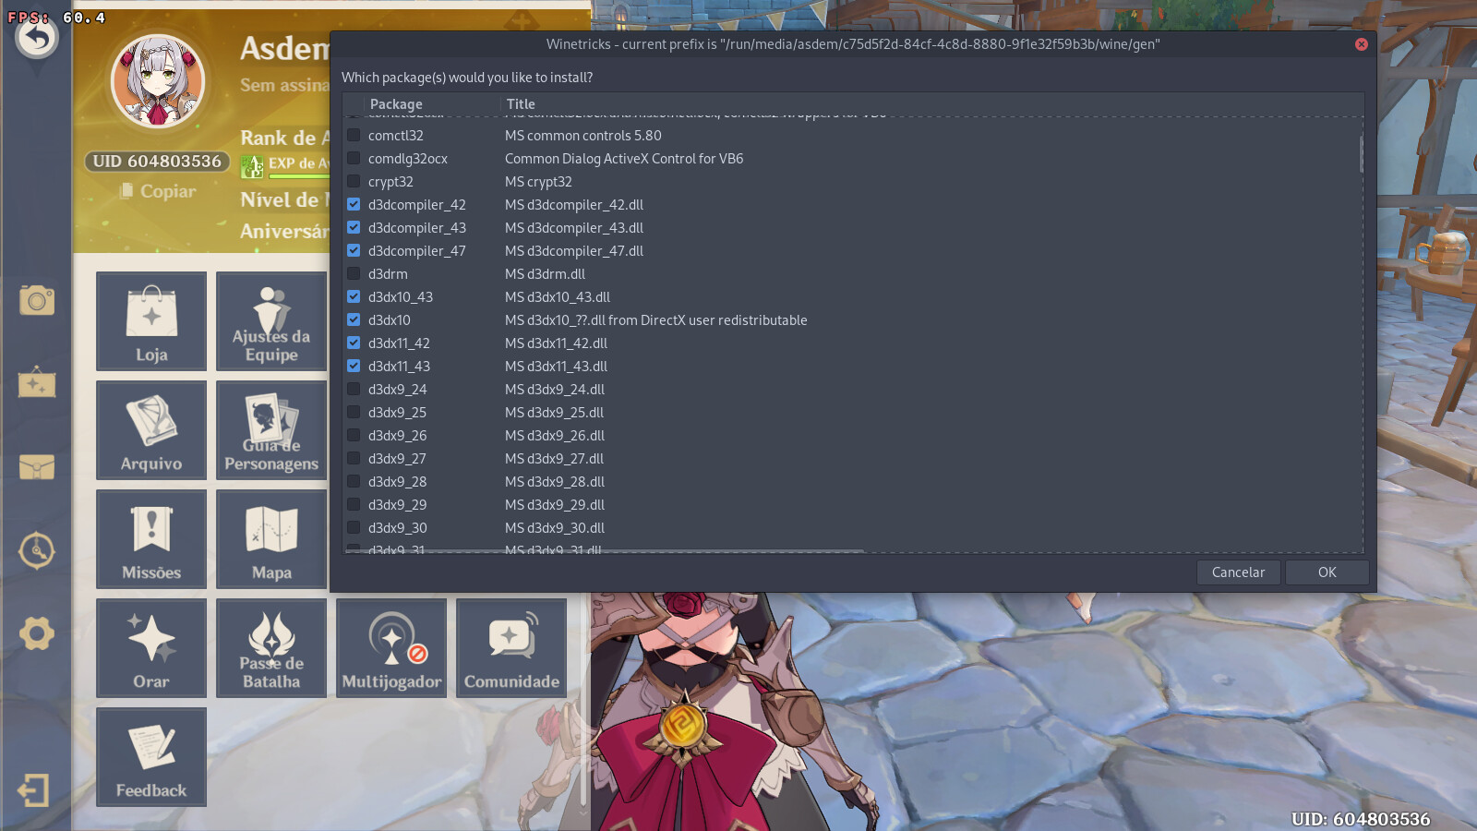Select 'MS d3dx10_??.dll from DirectX' row text

tap(656, 320)
